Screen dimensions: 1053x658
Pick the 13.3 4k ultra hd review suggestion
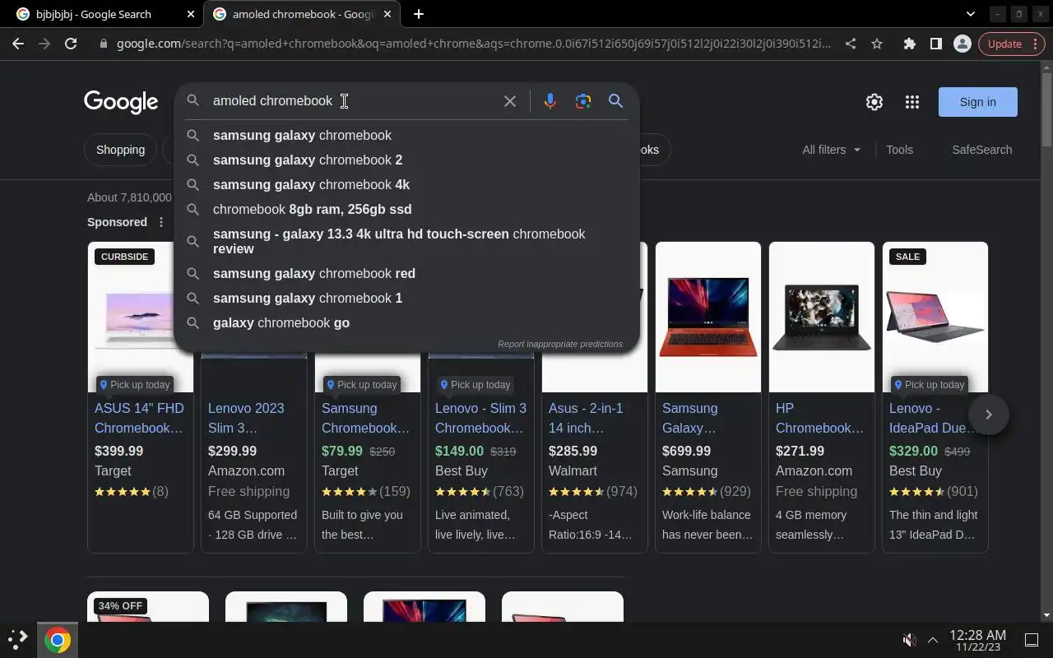coord(406,241)
